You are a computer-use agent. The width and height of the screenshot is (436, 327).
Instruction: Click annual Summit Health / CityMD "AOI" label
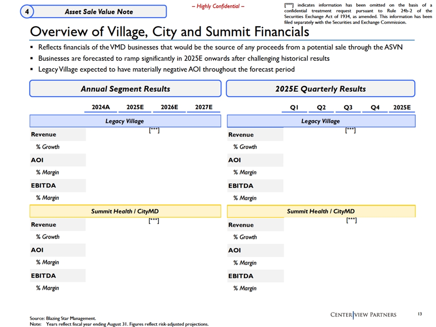tap(37, 250)
